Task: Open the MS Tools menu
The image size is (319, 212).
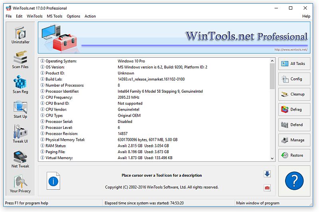Action: coord(55,16)
